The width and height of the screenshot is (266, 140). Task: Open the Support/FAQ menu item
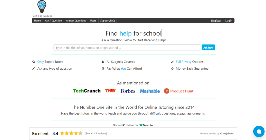point(107,21)
